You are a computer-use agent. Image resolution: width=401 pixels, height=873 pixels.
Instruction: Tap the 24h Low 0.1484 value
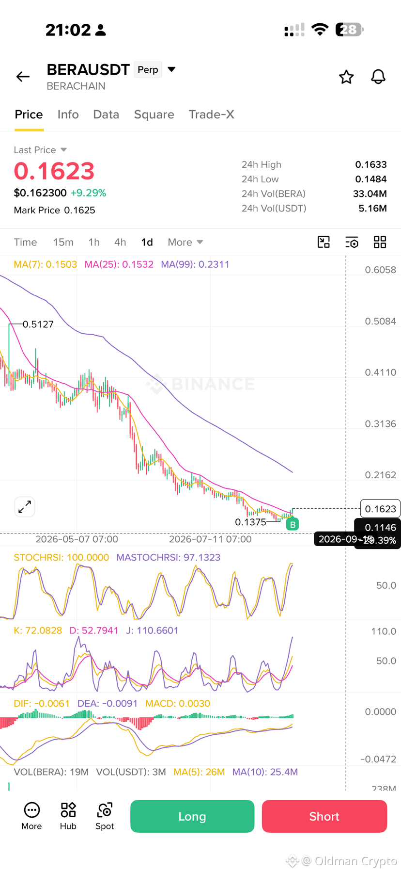coord(371,179)
